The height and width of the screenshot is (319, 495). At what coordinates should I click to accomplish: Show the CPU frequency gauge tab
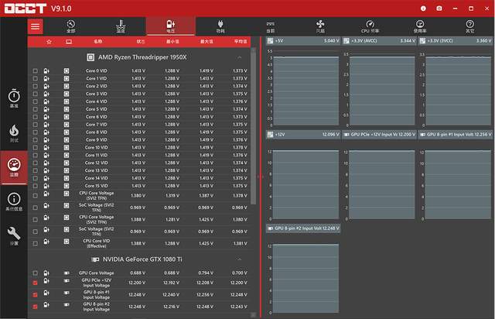pyautogui.click(x=370, y=27)
